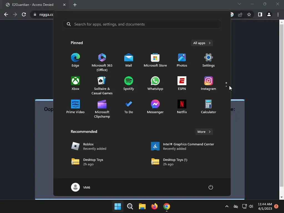Switch to Chrome in the taskbar
Screen dimensions: 284x213
click(167, 206)
